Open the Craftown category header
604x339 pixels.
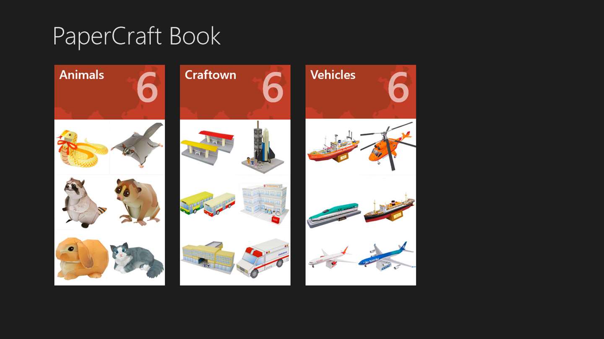click(x=235, y=92)
